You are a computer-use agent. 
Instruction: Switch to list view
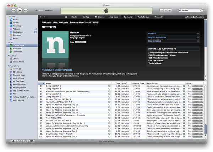click(x=162, y=10)
